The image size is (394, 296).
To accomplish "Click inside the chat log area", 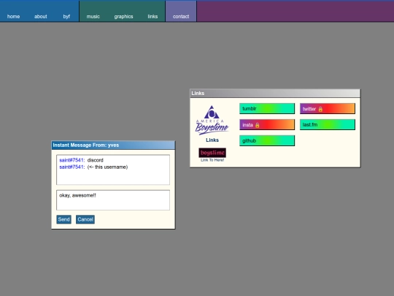I will pos(113,170).
